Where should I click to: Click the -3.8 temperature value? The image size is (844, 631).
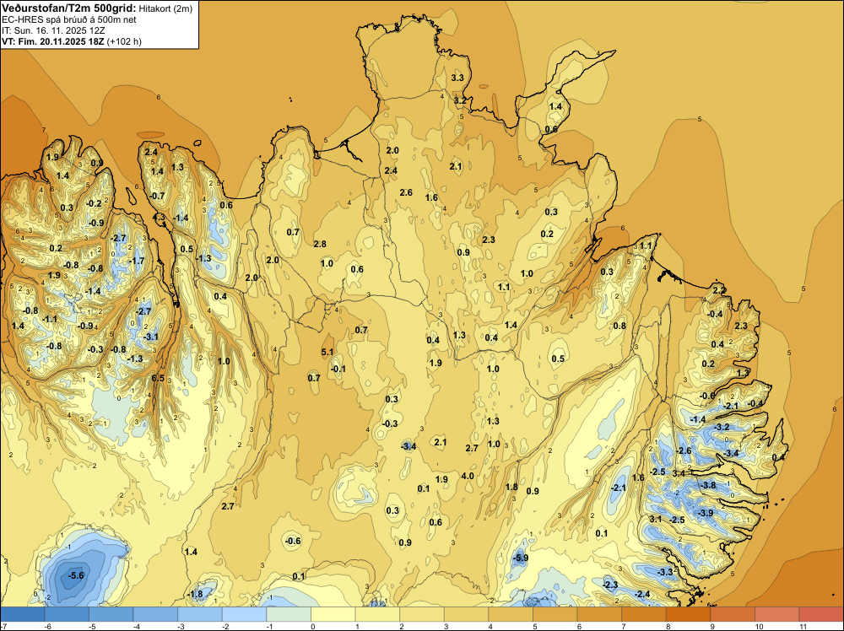coord(708,485)
